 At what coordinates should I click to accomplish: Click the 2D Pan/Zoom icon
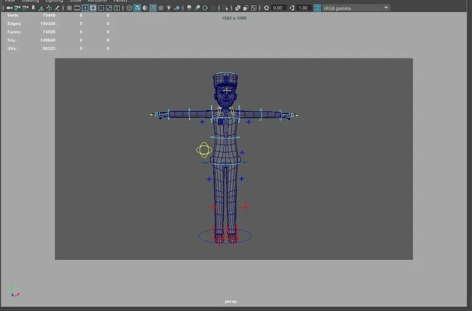[x=49, y=8]
